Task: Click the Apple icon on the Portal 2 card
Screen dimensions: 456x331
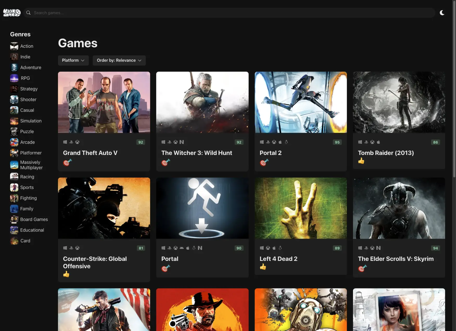Action: tap(280, 142)
